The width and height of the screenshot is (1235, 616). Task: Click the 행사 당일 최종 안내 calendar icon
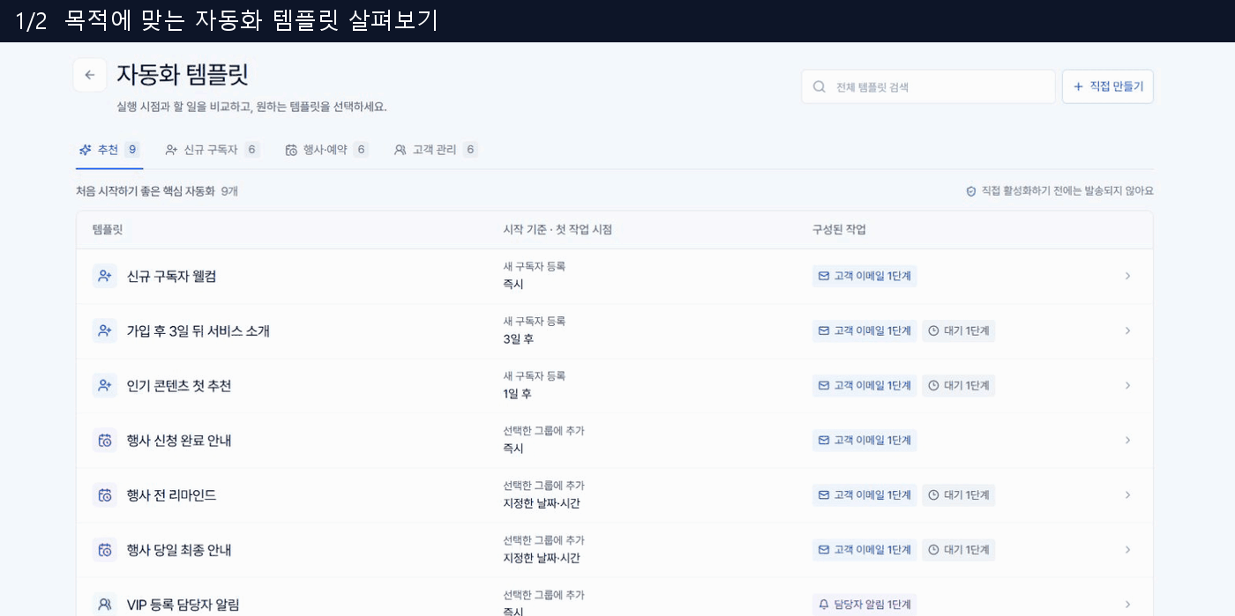(x=105, y=549)
